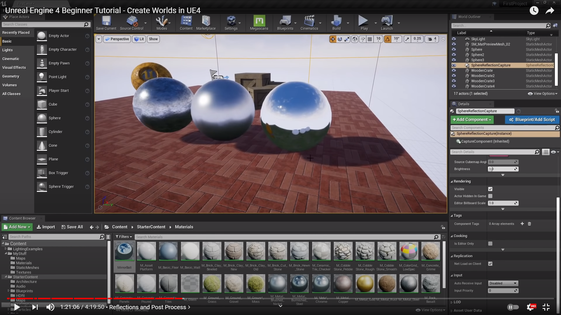Toggle the Visible checkbox under Rendering
This screenshot has height=315, width=561.
[490, 189]
